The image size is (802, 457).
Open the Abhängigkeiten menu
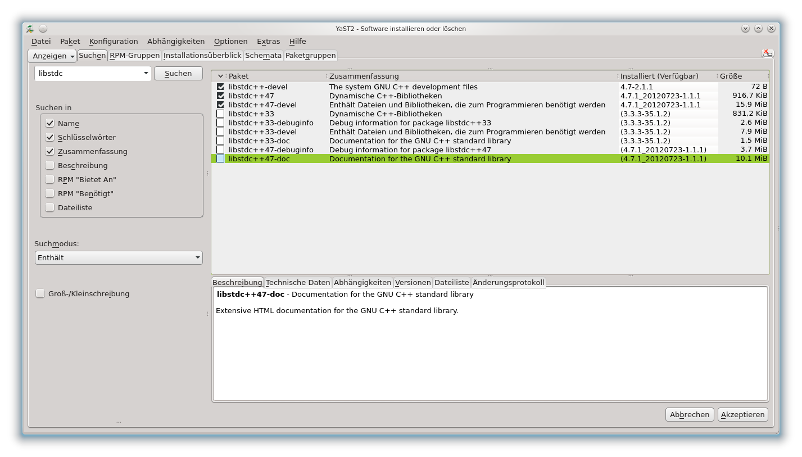[x=176, y=41]
